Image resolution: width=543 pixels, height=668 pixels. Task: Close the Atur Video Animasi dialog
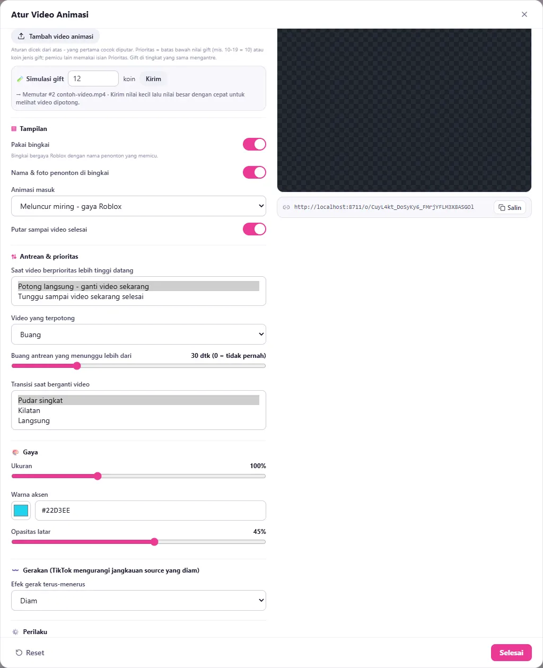[x=524, y=14]
